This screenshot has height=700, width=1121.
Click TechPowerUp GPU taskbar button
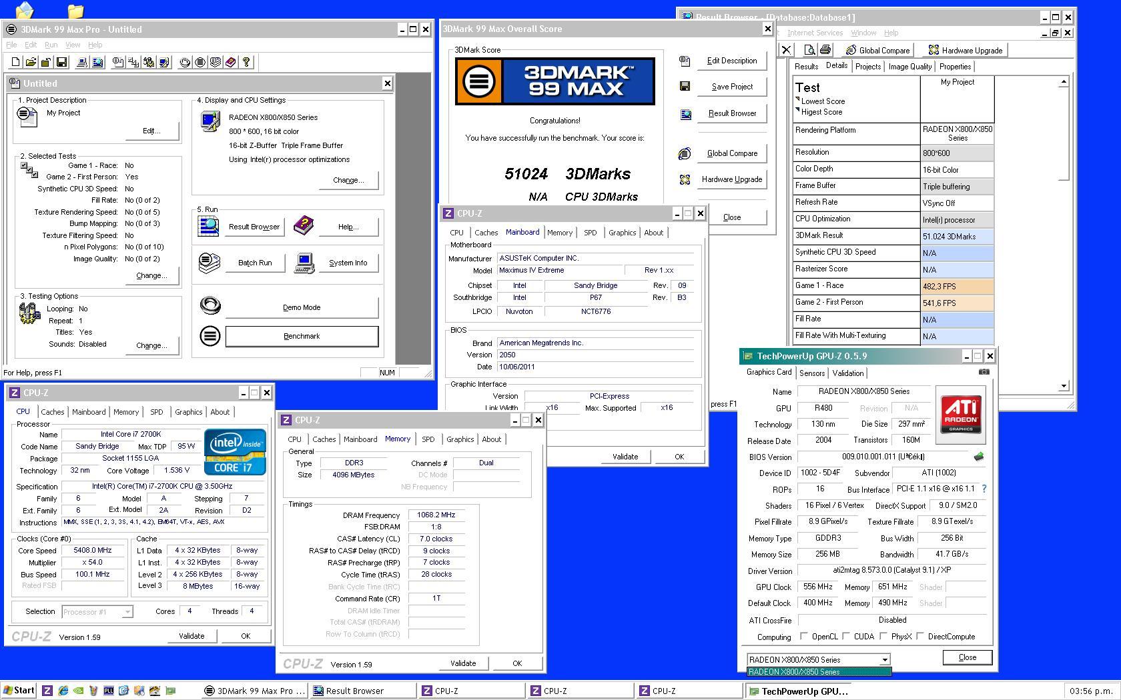799,691
